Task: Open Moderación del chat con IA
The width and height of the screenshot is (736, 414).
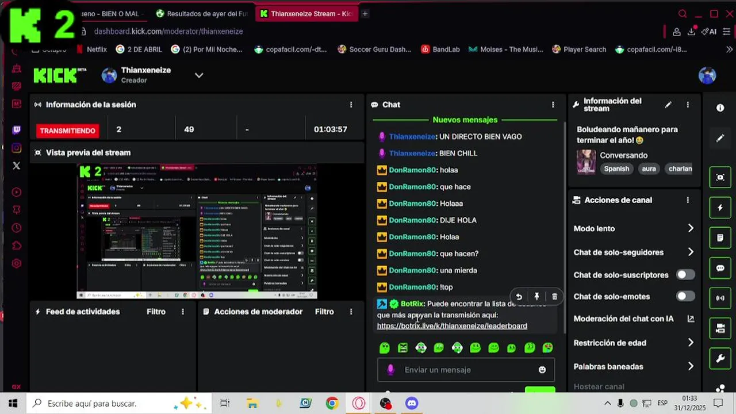Action: click(634, 319)
